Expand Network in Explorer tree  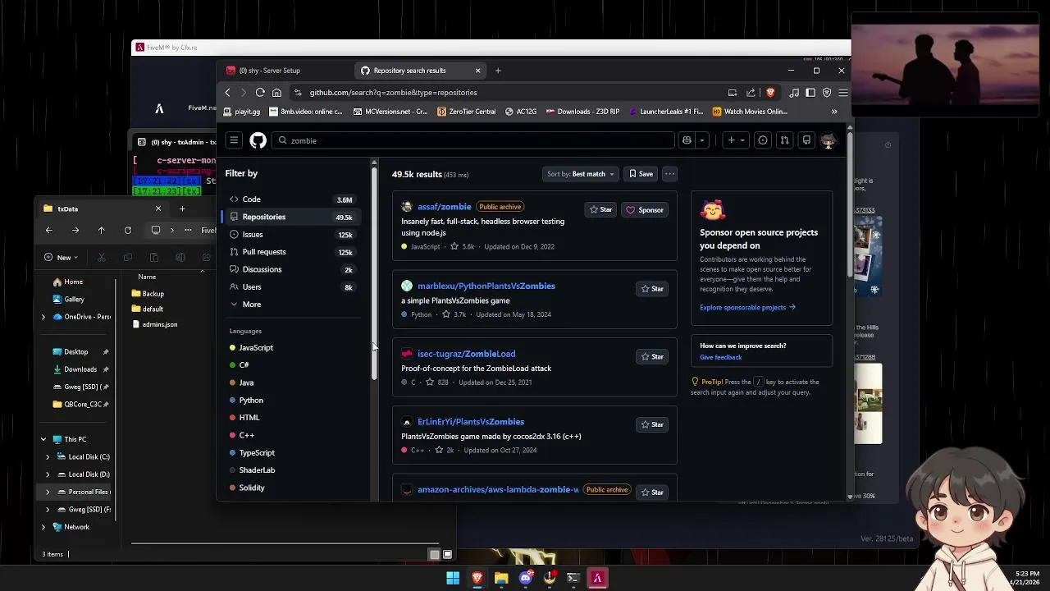tap(43, 527)
